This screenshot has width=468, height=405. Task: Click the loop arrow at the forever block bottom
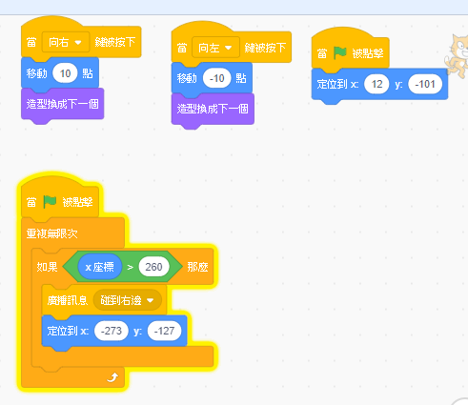coord(112,377)
